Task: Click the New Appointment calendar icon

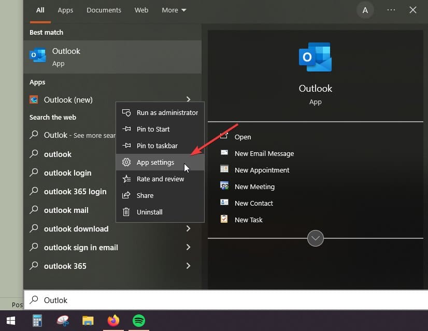Action: [x=224, y=169]
